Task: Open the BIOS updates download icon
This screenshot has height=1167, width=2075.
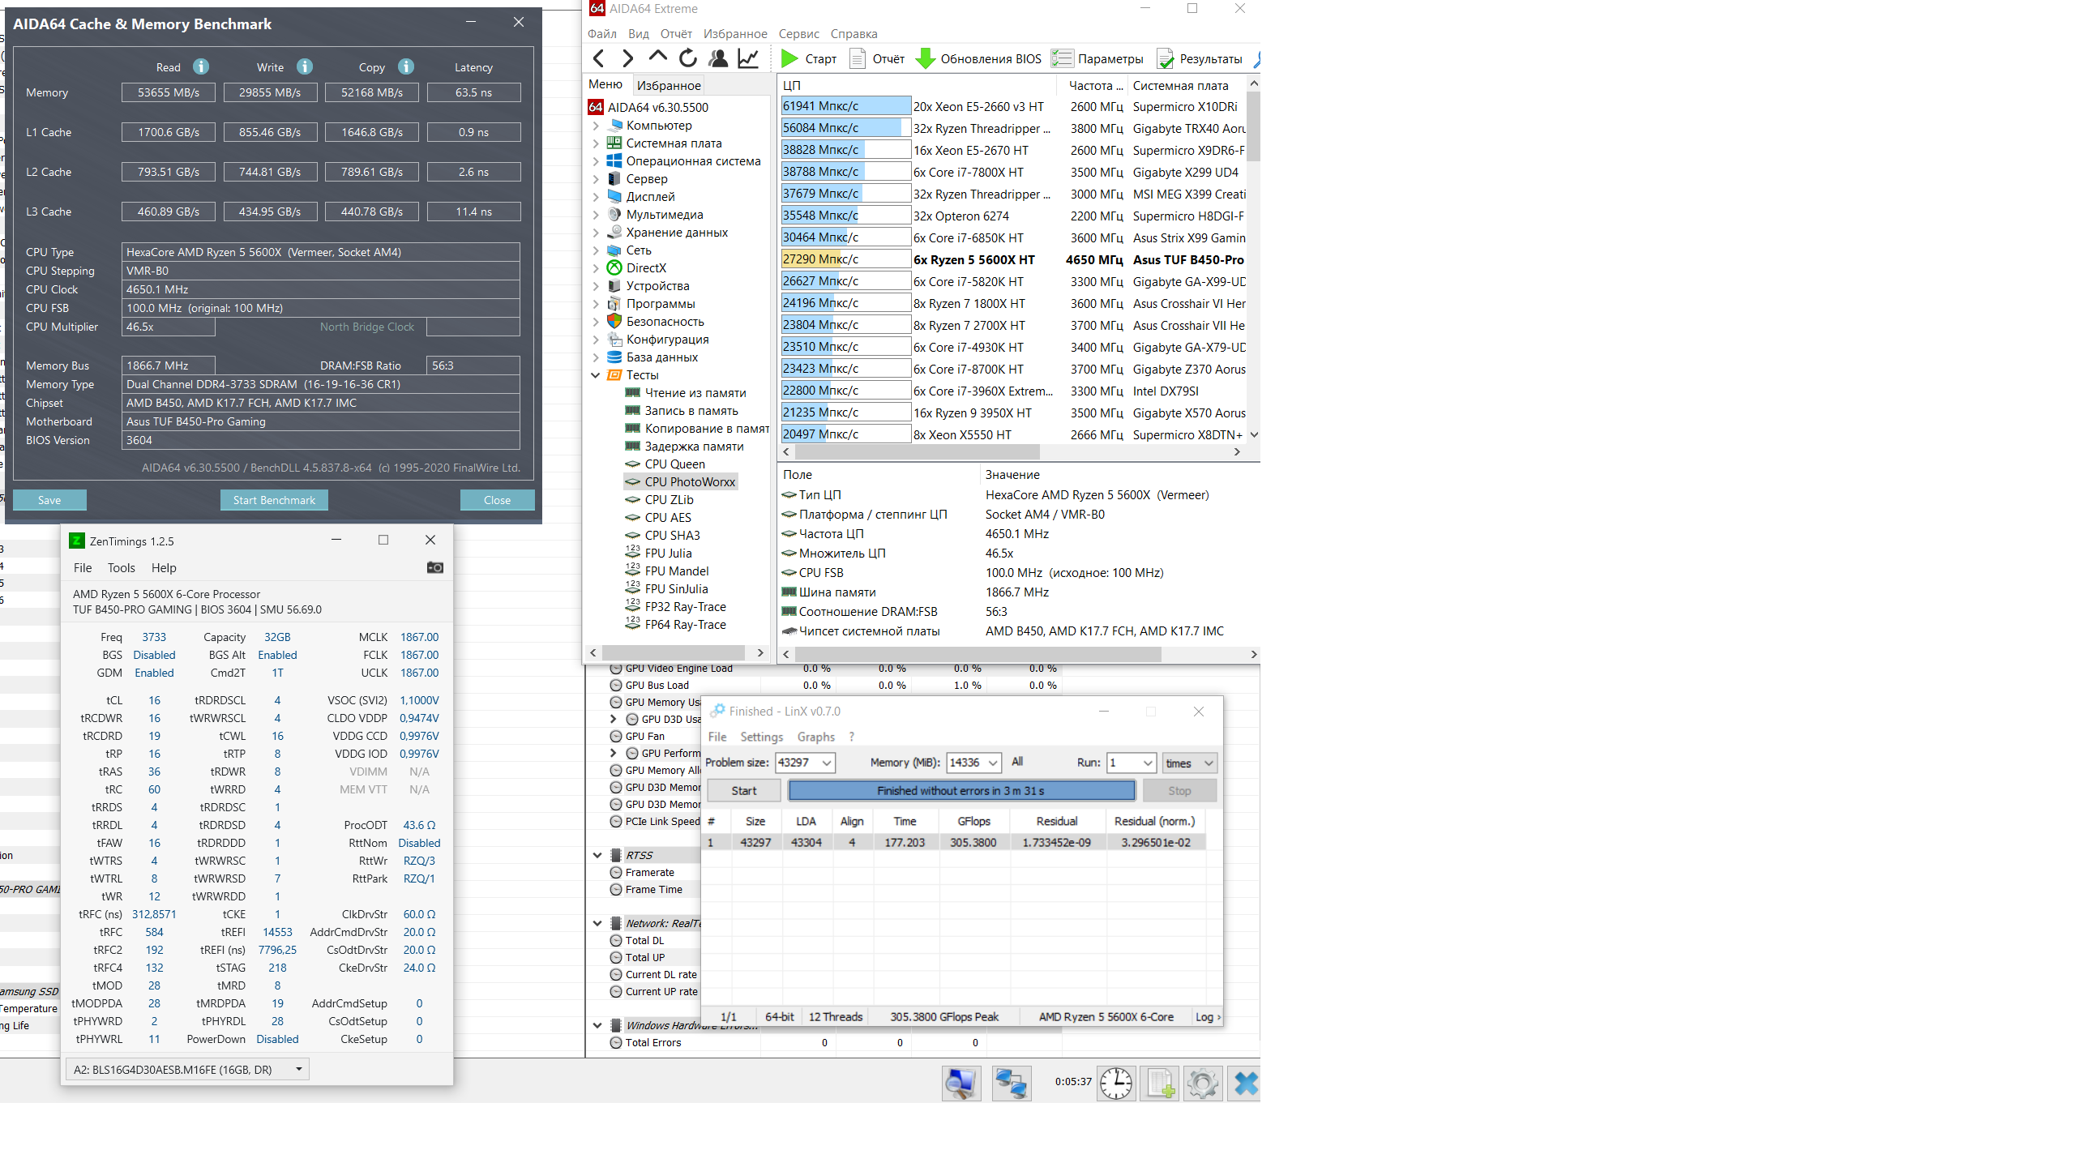Action: tap(925, 58)
